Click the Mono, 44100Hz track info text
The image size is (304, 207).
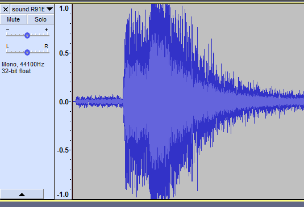click(x=23, y=64)
